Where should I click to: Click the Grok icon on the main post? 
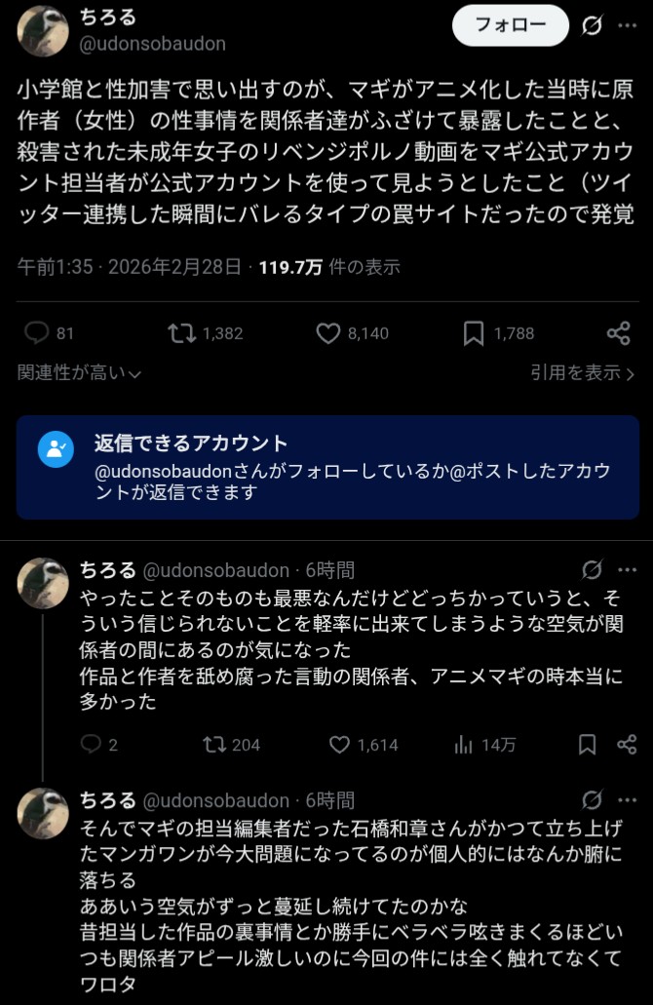(x=592, y=26)
